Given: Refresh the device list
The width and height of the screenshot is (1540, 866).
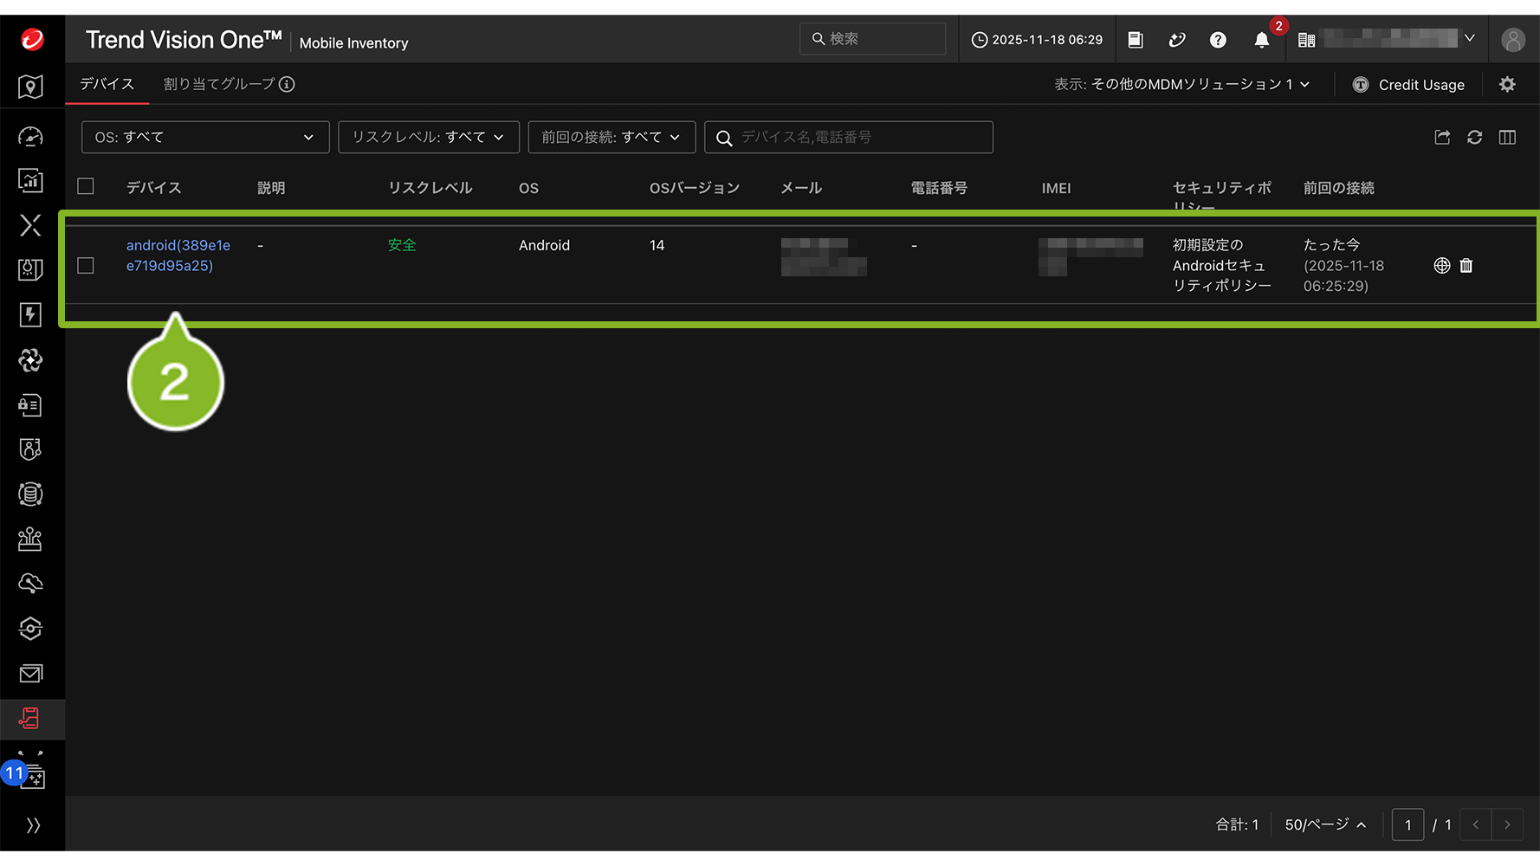Looking at the screenshot, I should pos(1474,138).
